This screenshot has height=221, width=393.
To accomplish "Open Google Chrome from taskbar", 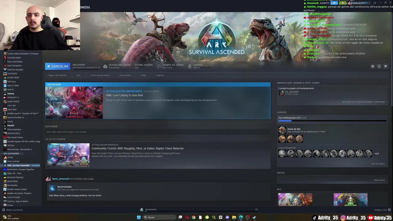I will 194,217.
